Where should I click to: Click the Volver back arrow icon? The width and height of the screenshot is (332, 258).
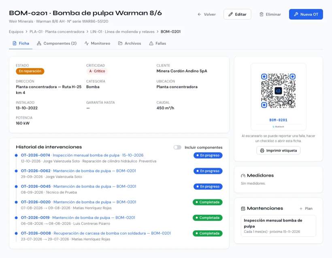(199, 15)
